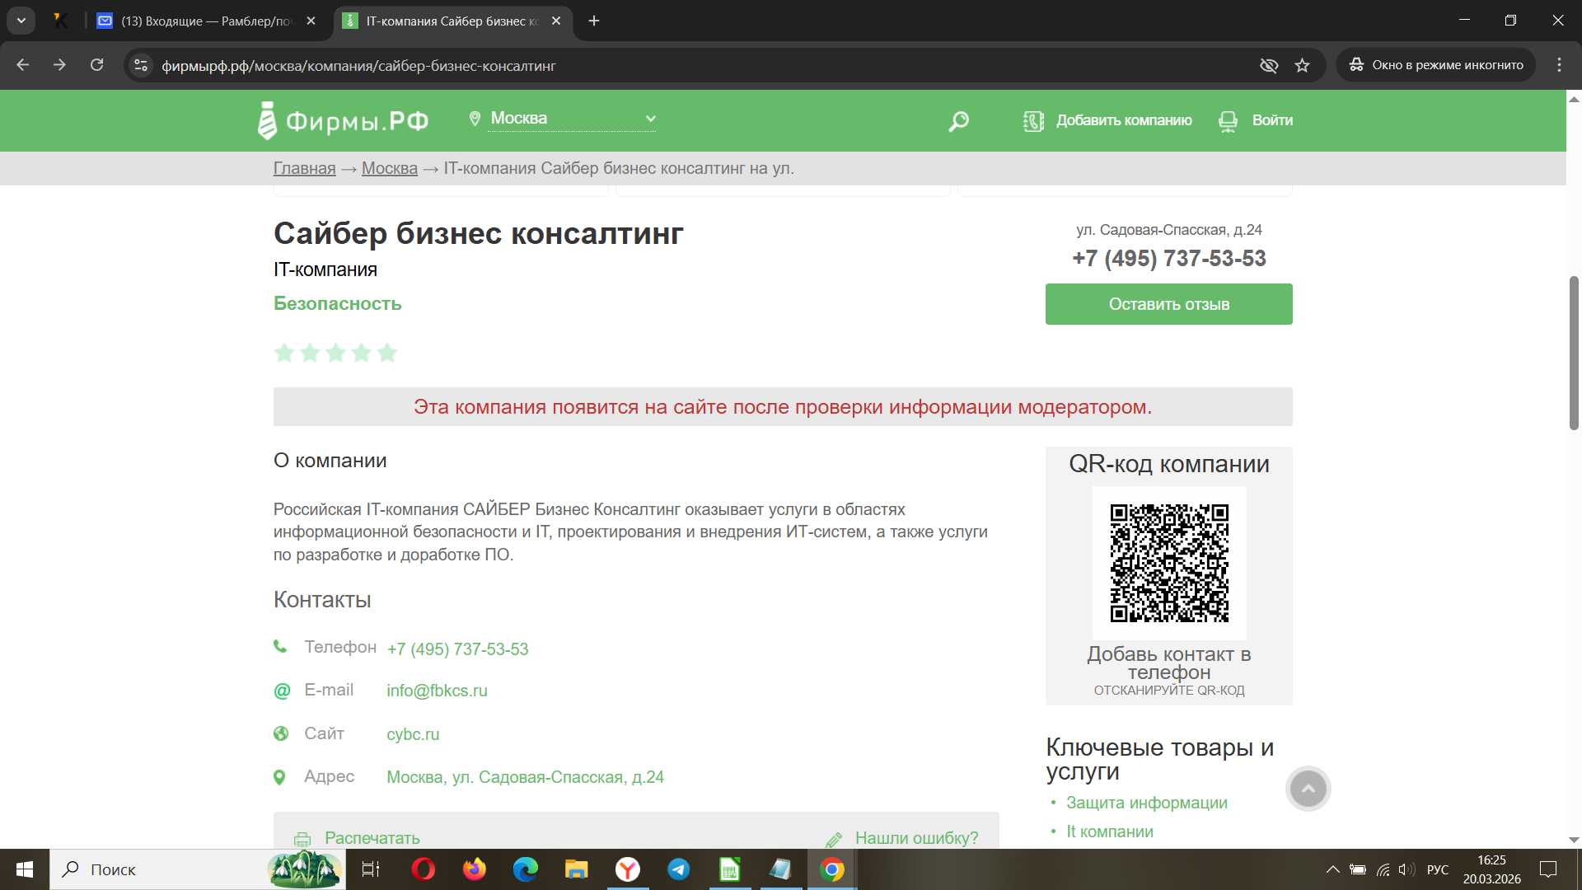The width and height of the screenshot is (1582, 890).
Task: Switch to the Рамблер/почта Входящие tab
Action: point(206,21)
